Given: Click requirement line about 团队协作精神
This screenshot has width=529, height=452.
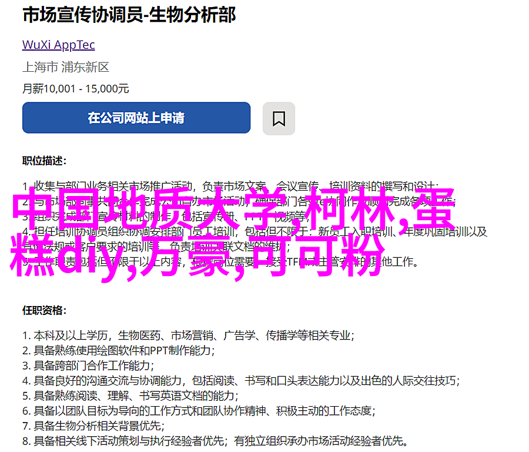Looking at the screenshot, I should click(x=199, y=411).
